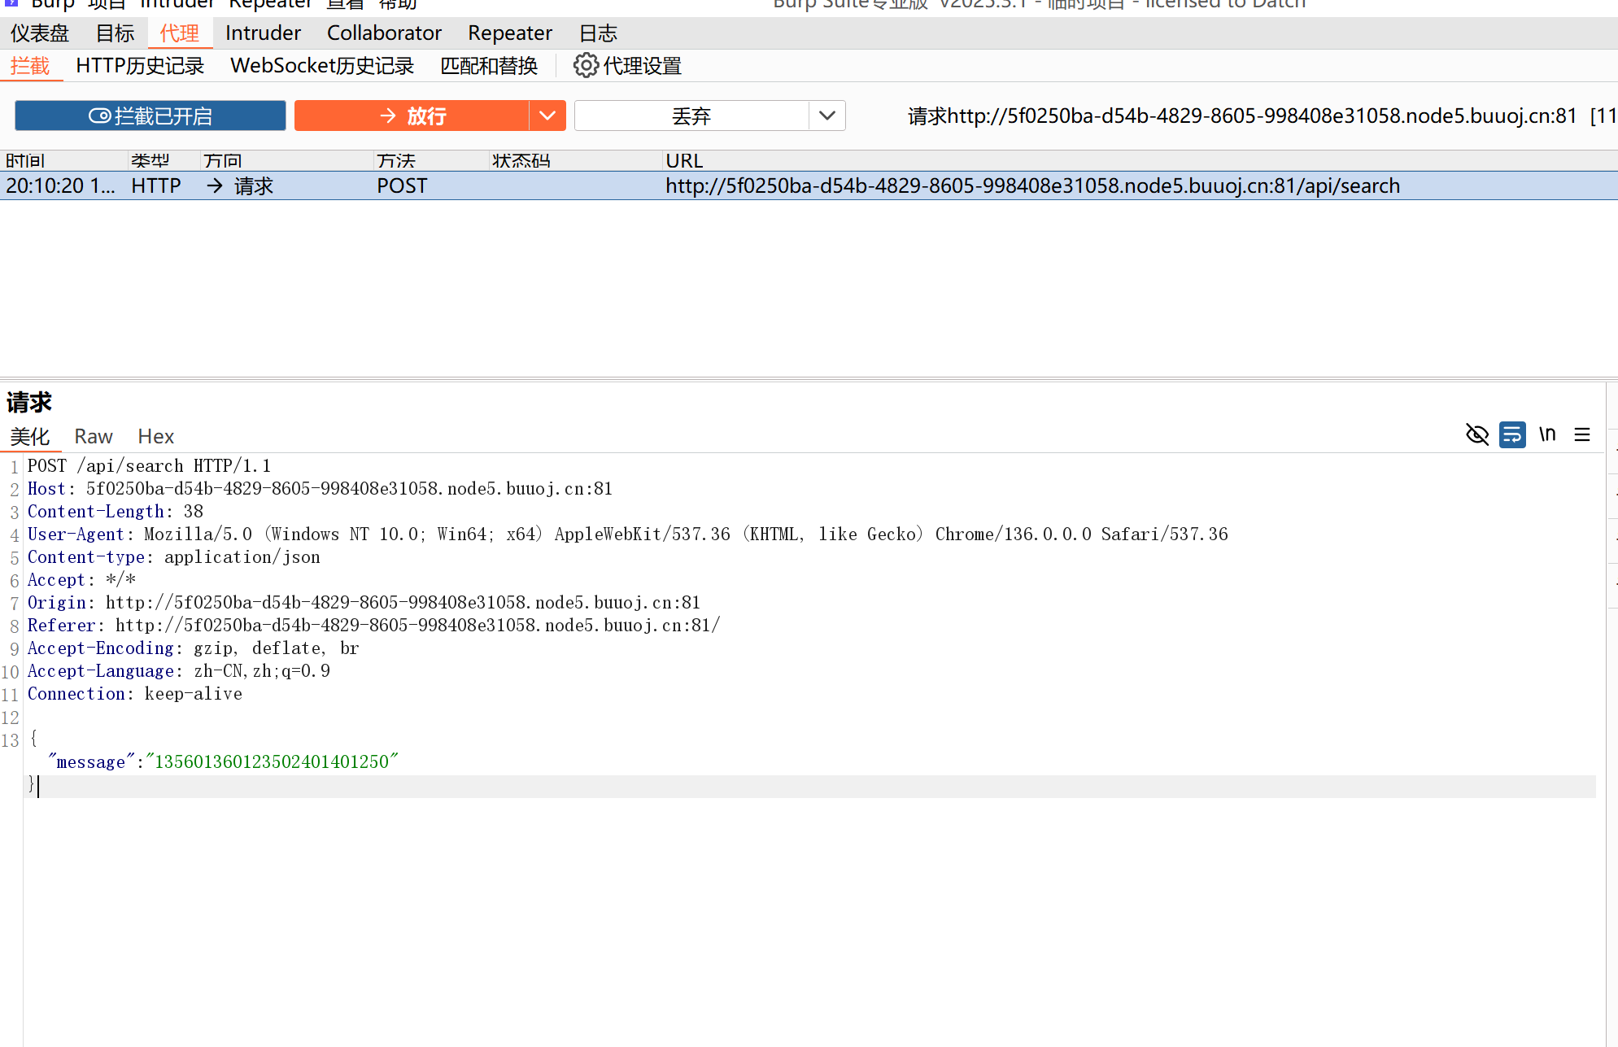Expand the forward button dropdown arrow
Screen dimensions: 1618x1047
coord(547,116)
